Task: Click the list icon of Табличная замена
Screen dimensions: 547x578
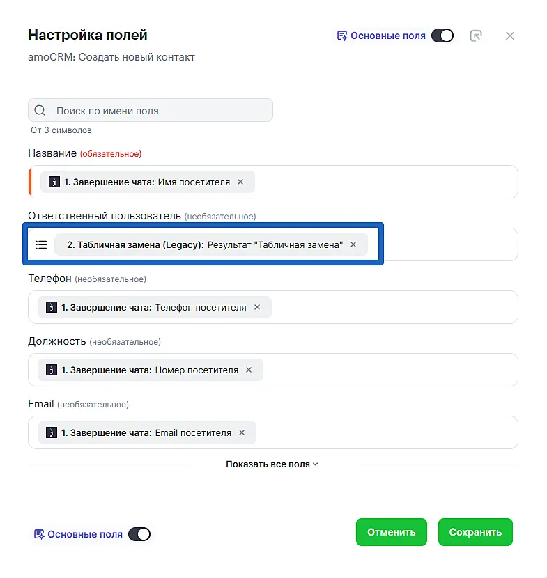Action: coord(41,244)
